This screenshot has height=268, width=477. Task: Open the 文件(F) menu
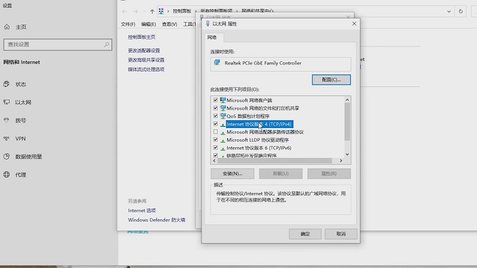click(x=128, y=24)
